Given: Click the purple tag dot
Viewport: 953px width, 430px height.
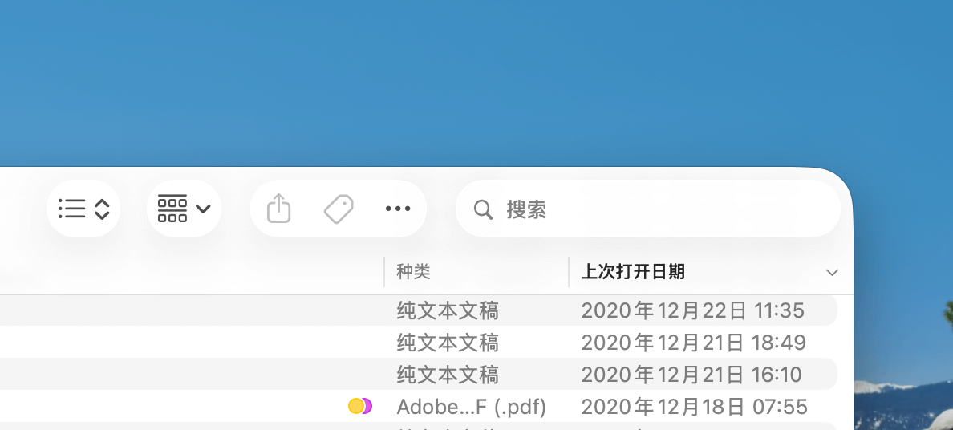Looking at the screenshot, I should [368, 406].
